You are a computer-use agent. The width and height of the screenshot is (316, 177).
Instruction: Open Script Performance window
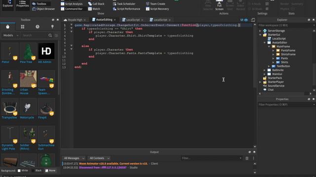126,9
